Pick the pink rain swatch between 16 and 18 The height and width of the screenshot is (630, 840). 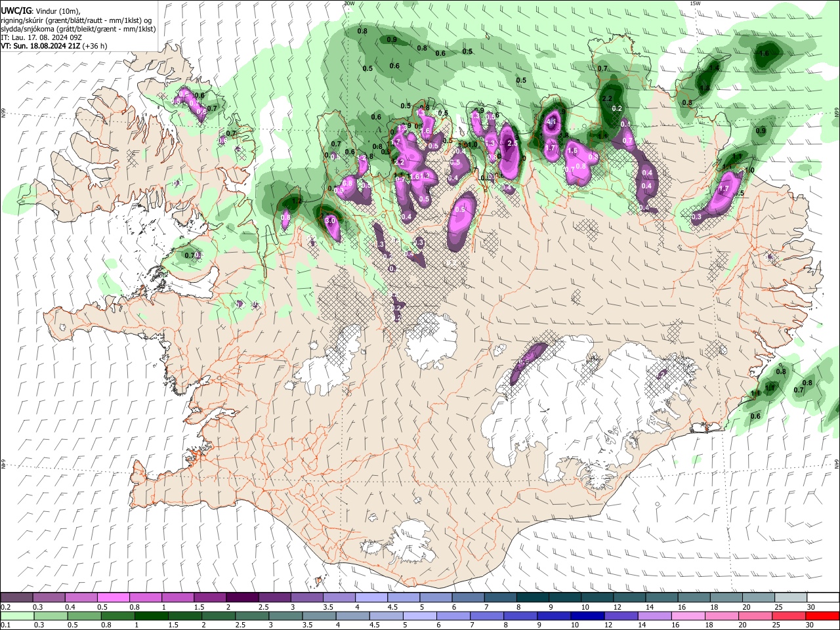tap(688, 616)
